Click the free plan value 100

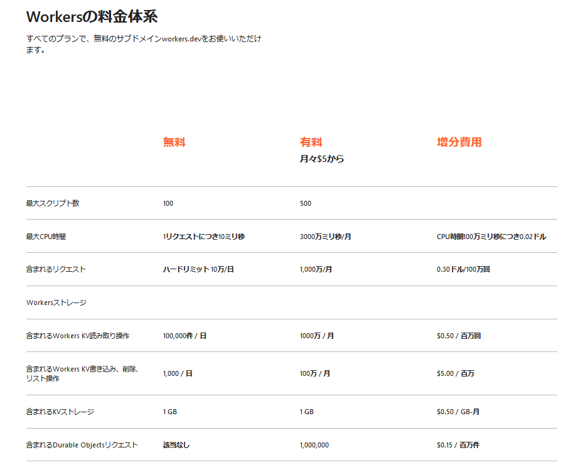click(168, 203)
